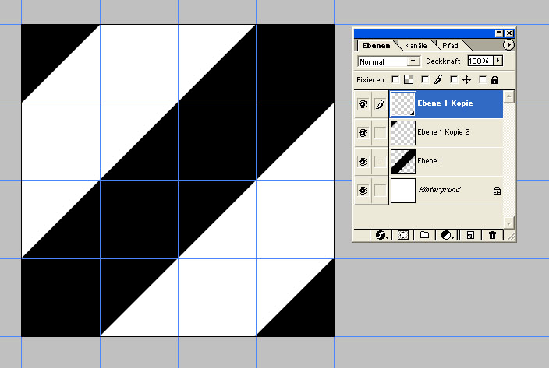
Task: Click brush icon beside Ebene 1 Kopie
Action: click(380, 103)
